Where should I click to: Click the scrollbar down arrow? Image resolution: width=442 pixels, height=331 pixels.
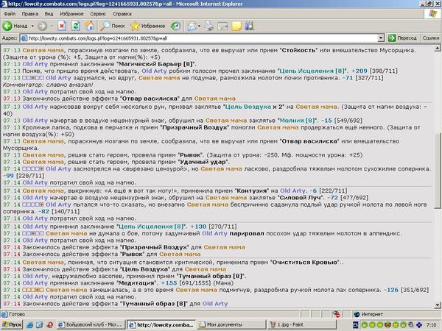(x=437, y=305)
